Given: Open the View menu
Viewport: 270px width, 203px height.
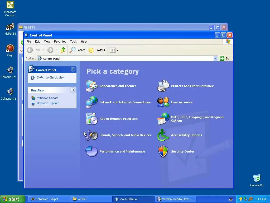Looking at the screenshot, I should click(x=47, y=41).
